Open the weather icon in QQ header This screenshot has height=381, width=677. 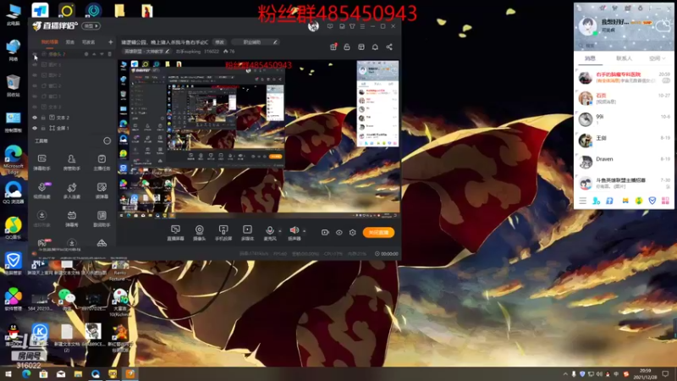click(x=663, y=27)
